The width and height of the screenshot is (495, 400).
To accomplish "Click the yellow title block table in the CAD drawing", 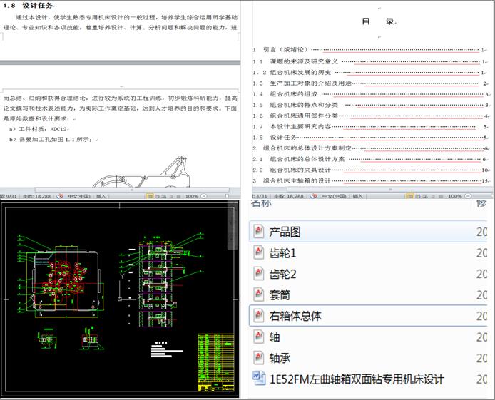I will pyautogui.click(x=216, y=362).
